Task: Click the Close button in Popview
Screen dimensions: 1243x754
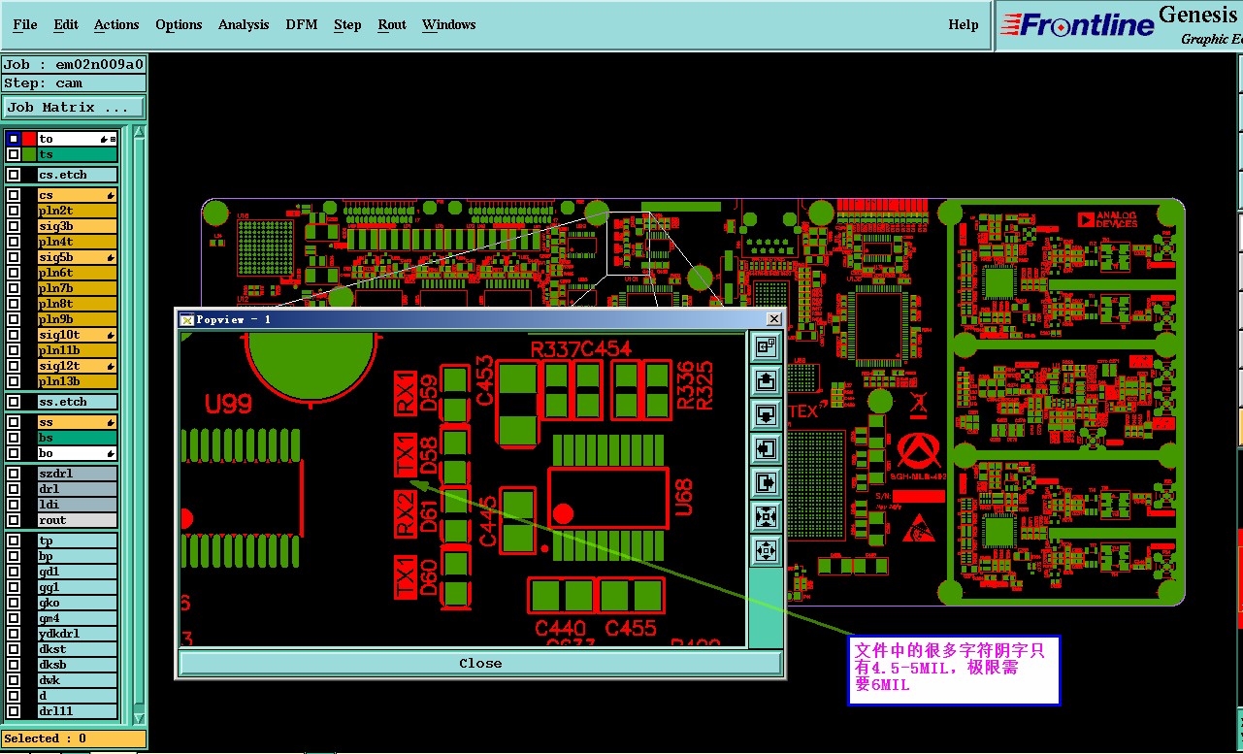Action: (x=480, y=664)
